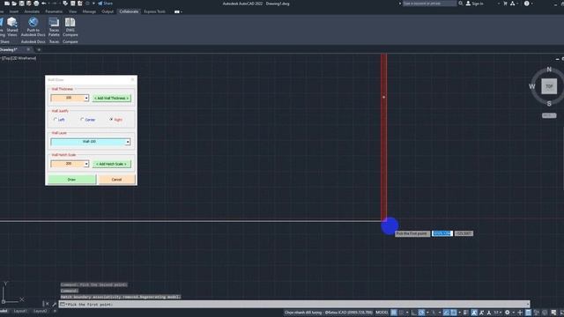Open the WCS dropdown below ViewCube
This screenshot has height=317, width=564.
[x=549, y=115]
